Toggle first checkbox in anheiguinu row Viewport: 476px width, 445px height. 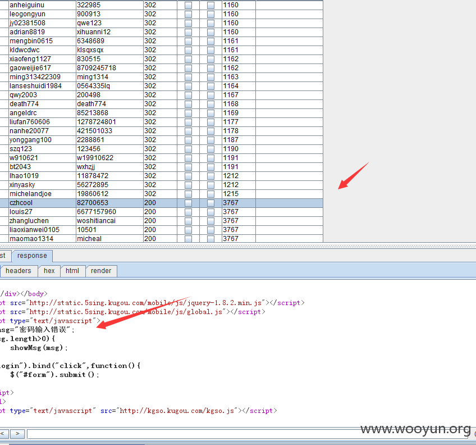[x=188, y=5]
